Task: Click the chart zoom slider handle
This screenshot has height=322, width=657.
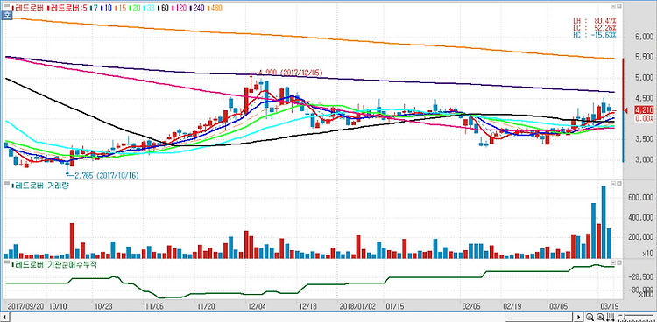Action: [625, 316]
